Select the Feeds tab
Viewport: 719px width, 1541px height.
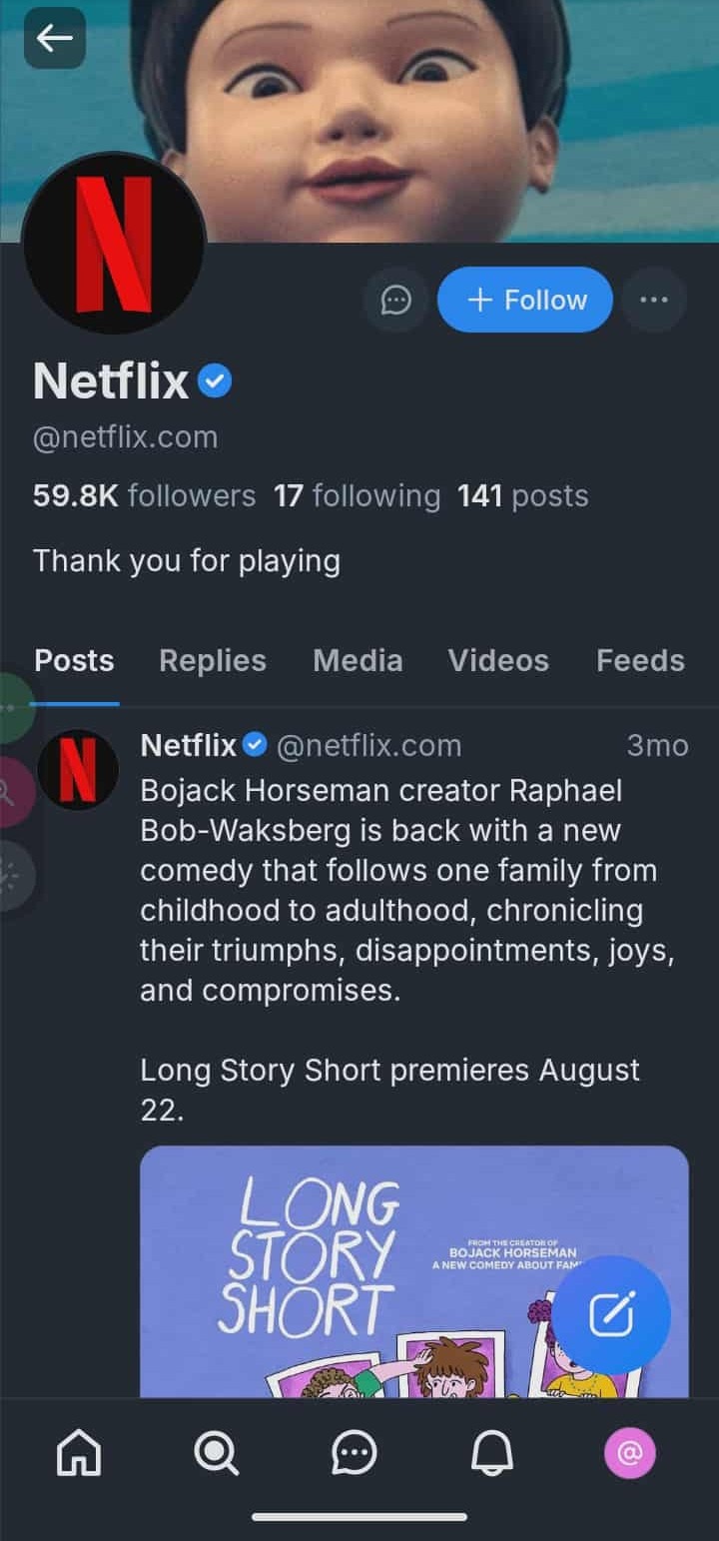[640, 660]
